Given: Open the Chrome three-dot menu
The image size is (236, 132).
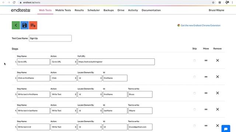Looking at the screenshot, I should [x=232, y=3].
